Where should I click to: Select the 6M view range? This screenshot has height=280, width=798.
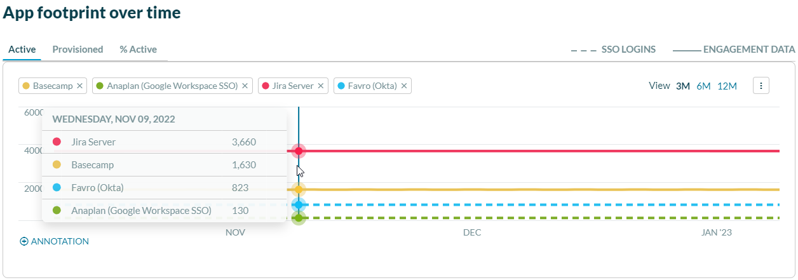703,86
